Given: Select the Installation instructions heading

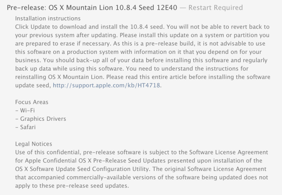Looking at the screenshot, I should [48, 18].
